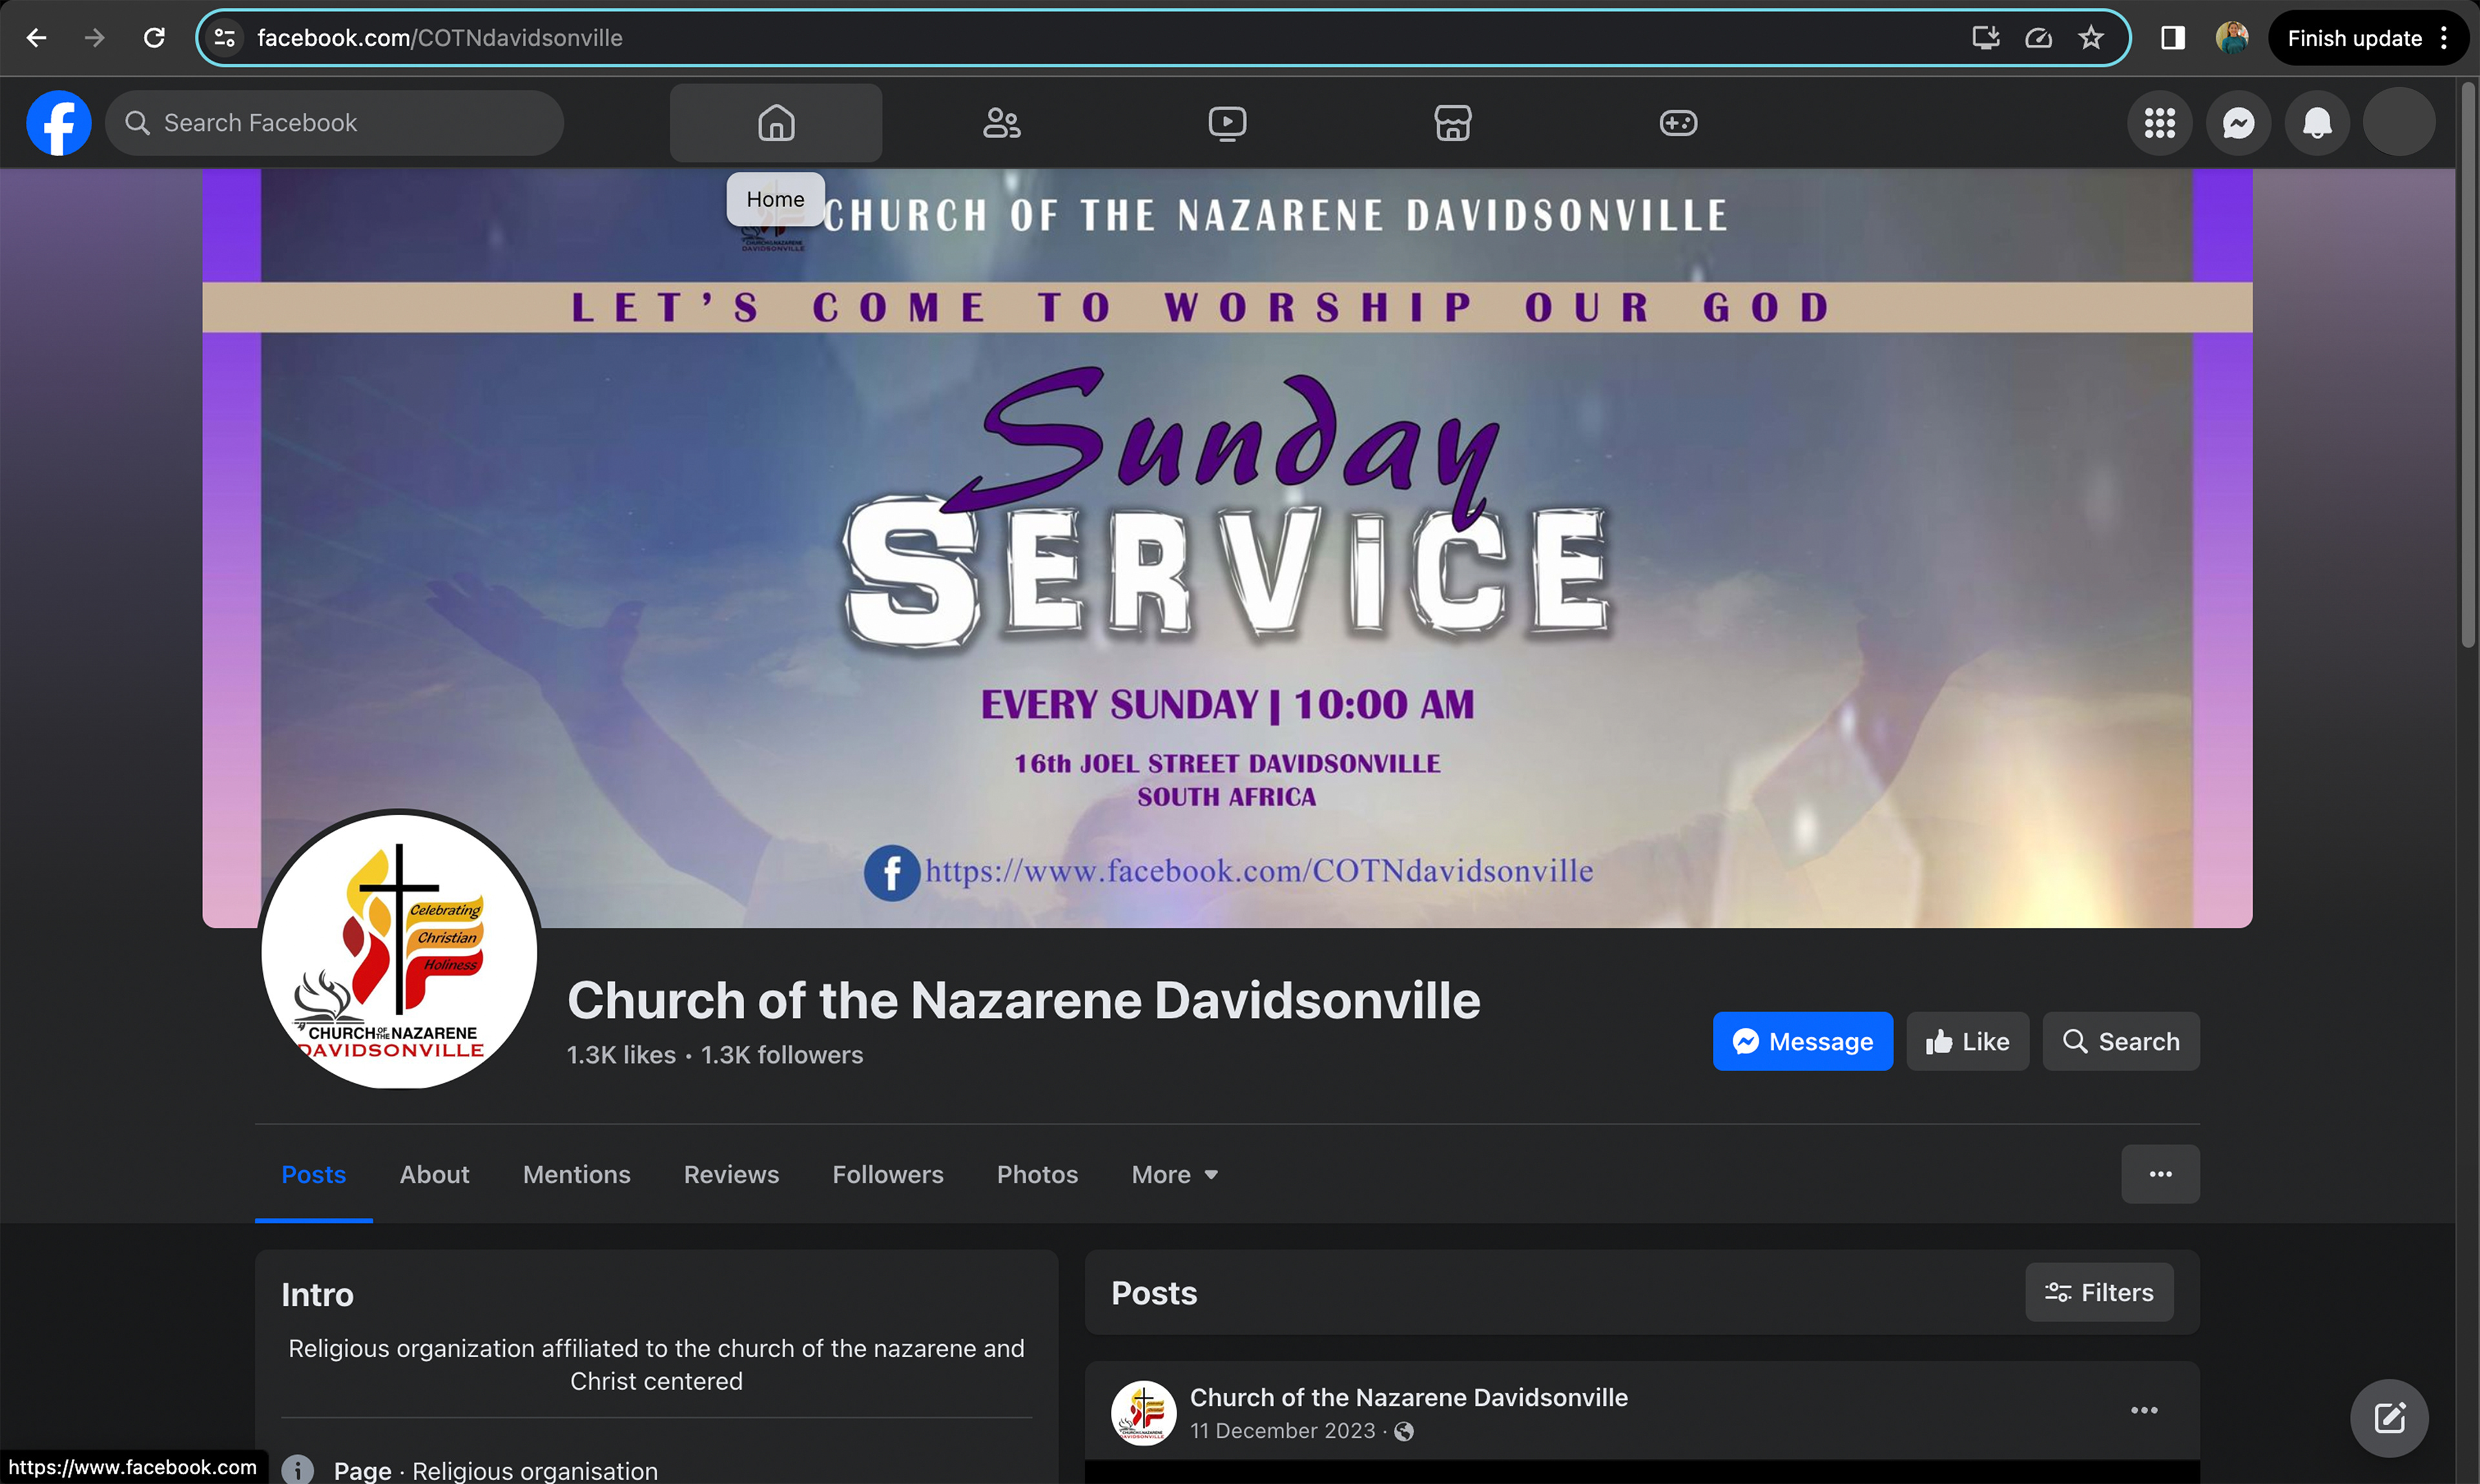Image resolution: width=2480 pixels, height=1484 pixels.
Task: Open the Marketplace tab icon
Action: (1452, 123)
